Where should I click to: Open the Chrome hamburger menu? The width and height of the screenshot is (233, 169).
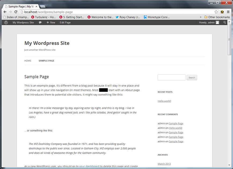[228, 12]
